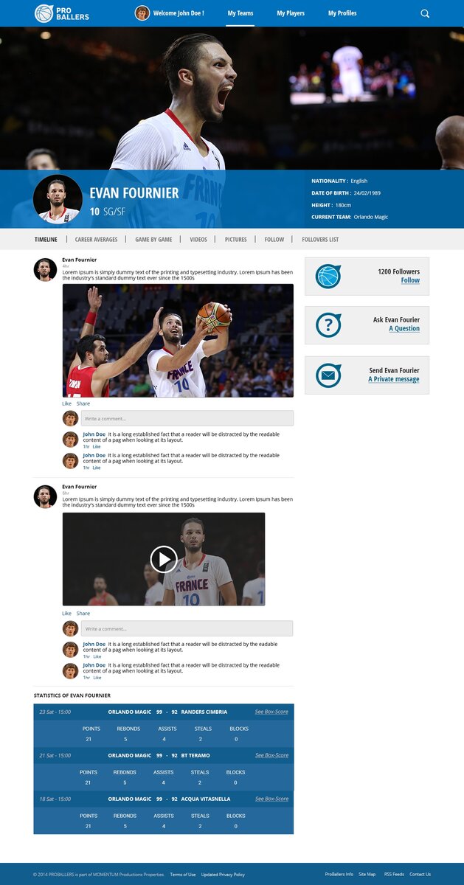Click Welcome John Doe text
The image size is (464, 885).
click(179, 13)
